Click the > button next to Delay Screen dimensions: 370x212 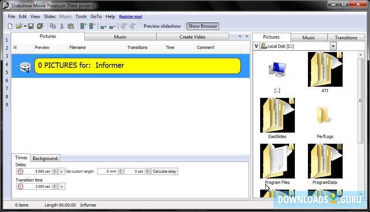[61, 172]
